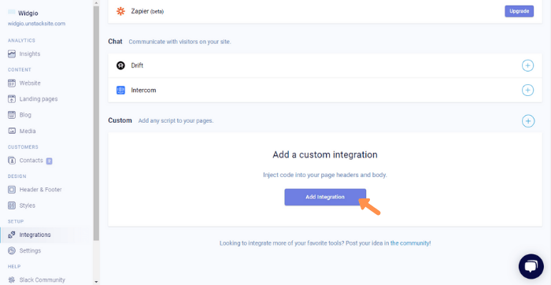The width and height of the screenshot is (551, 285).
Task: Upgrade to enable Zapier
Action: [x=519, y=11]
